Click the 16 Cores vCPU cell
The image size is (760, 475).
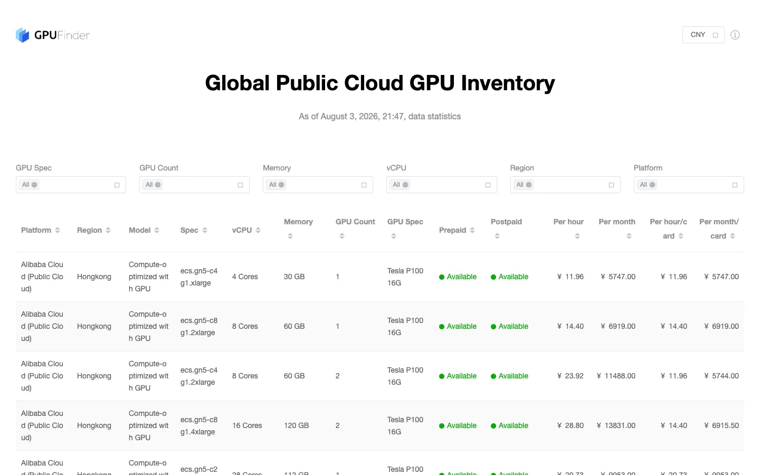pyautogui.click(x=247, y=425)
